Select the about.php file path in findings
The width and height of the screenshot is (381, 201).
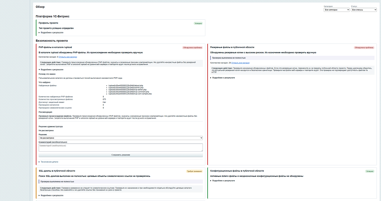click(x=126, y=85)
